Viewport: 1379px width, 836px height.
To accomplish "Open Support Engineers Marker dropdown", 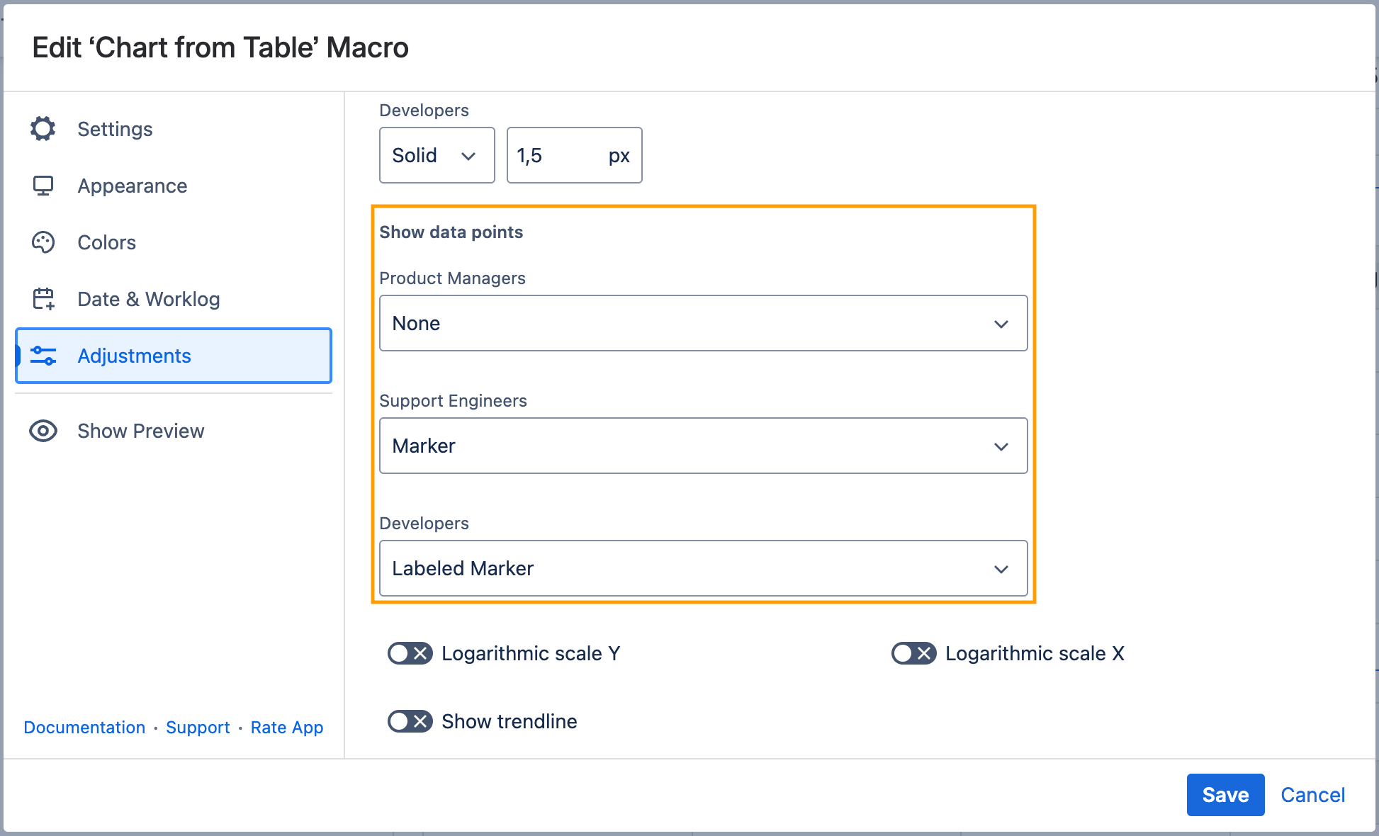I will [703, 446].
